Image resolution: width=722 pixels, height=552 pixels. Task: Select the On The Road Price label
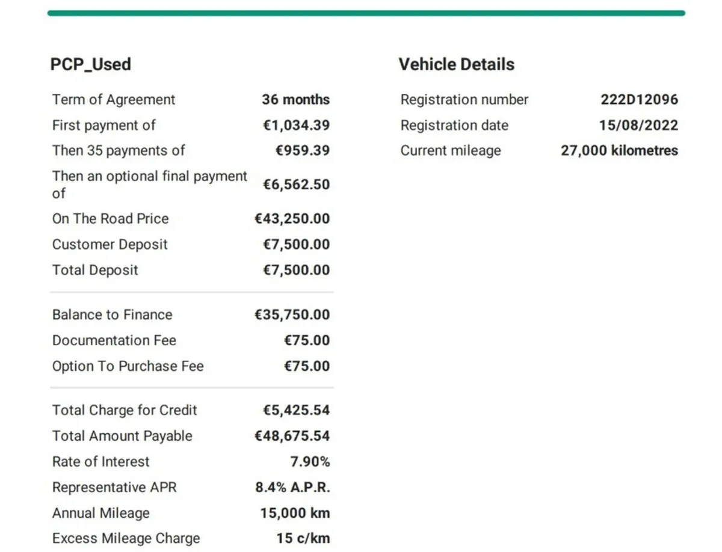tap(111, 219)
